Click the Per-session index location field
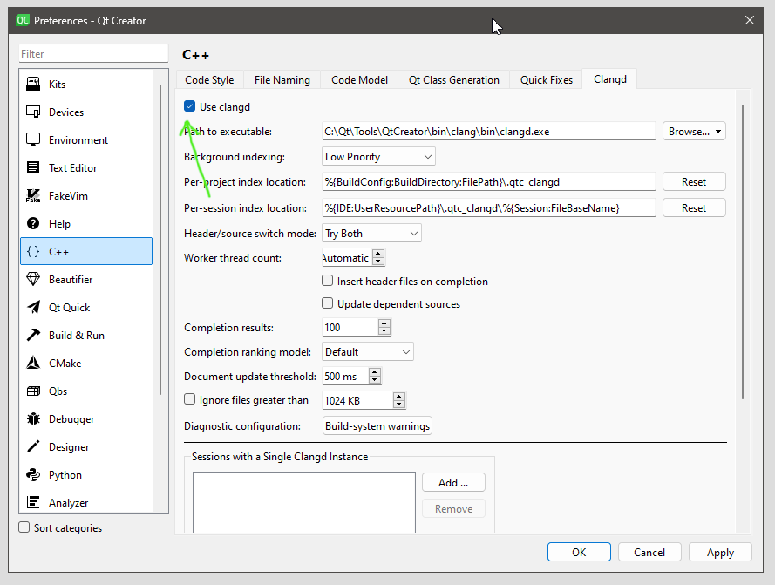The height and width of the screenshot is (585, 775). pyautogui.click(x=489, y=208)
